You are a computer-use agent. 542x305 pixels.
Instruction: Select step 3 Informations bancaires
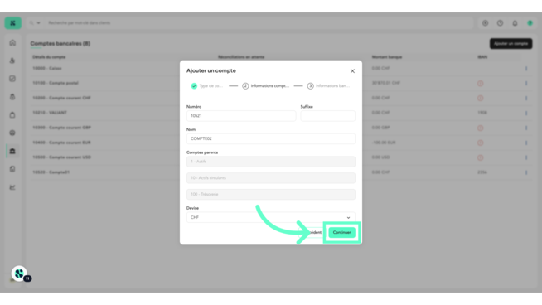(x=328, y=85)
